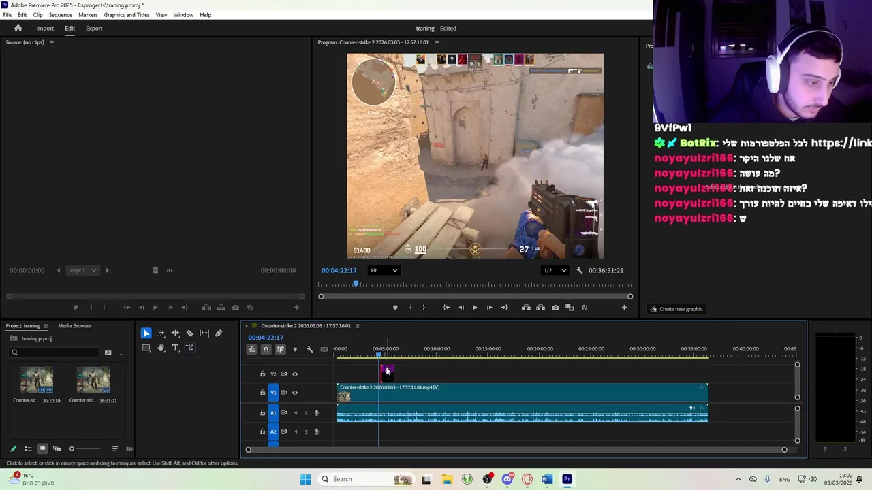Mute track A1
Viewport: 872px width, 490px height.
pos(295,412)
